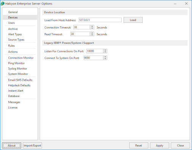Click the Device Location section header
192x150 pixels.
pos(115,12)
